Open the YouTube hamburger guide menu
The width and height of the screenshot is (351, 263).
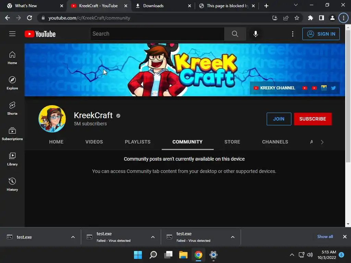(x=12, y=34)
